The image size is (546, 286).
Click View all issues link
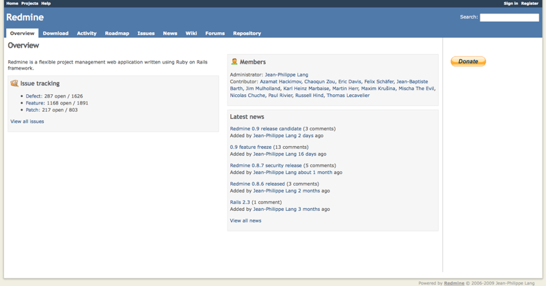click(27, 121)
